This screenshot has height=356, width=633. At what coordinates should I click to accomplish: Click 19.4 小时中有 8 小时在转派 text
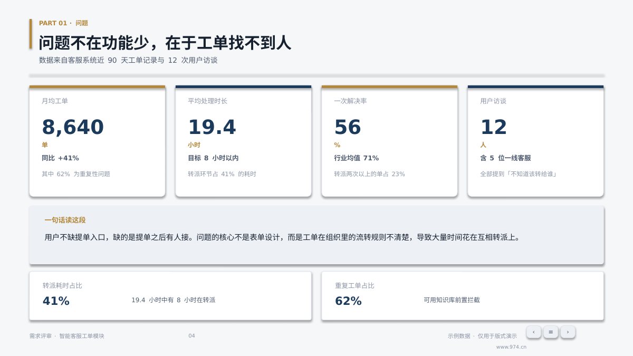[x=173, y=300]
